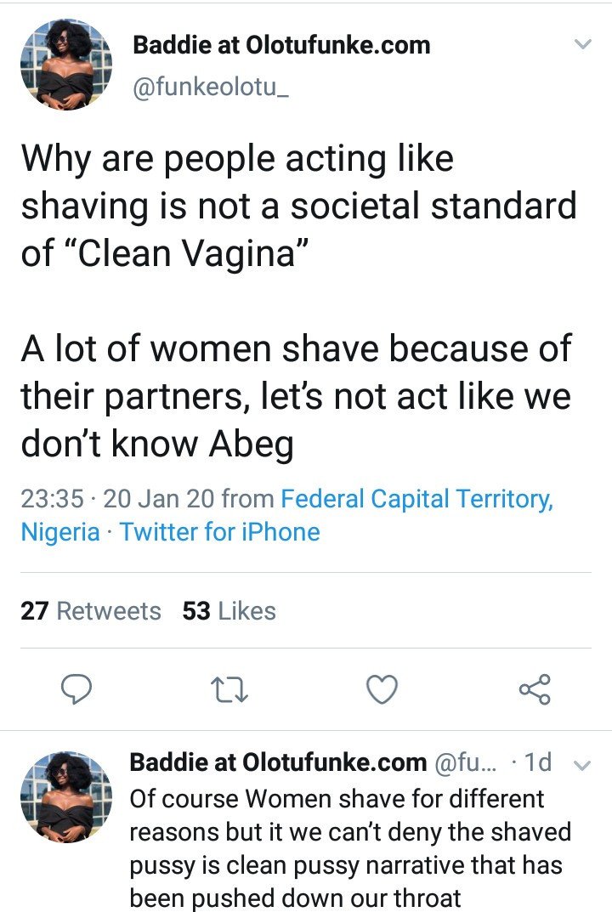This screenshot has width=612, height=912.
Task: Open the reply author name Baddie at Olotufunke.com
Action: click(278, 762)
